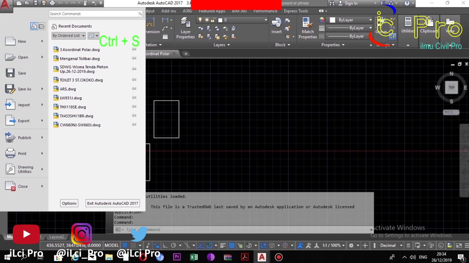Open the Layer Properties manager
469x263 pixels.
click(185, 28)
